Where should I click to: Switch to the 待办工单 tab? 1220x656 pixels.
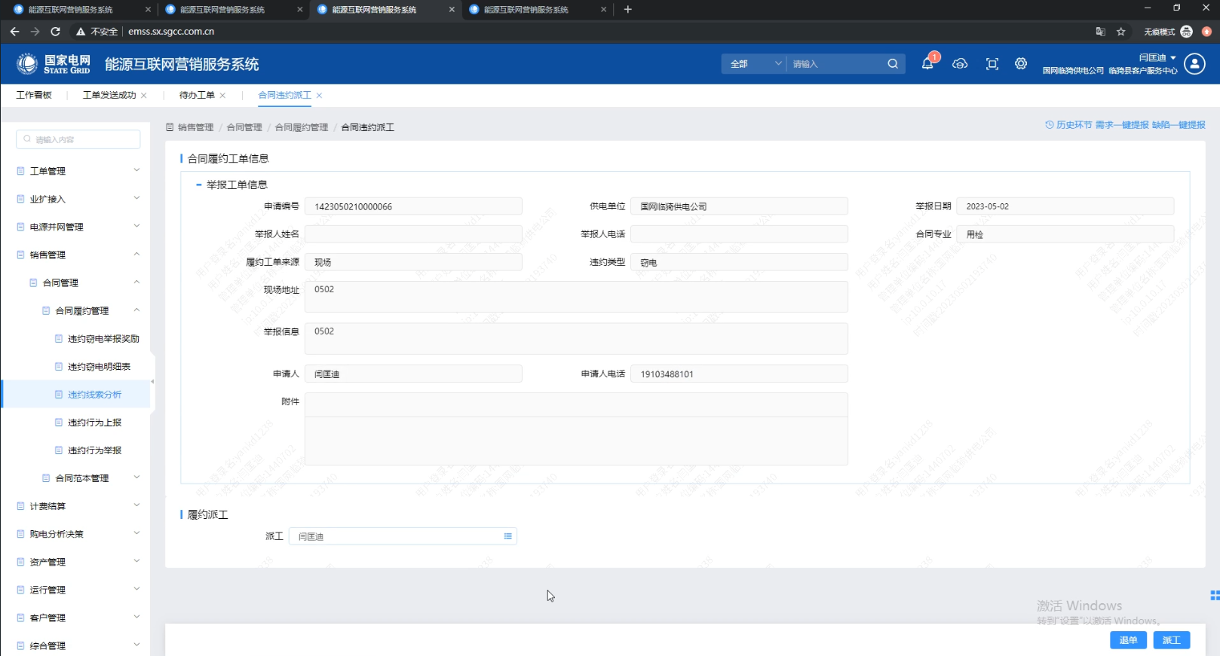(197, 95)
